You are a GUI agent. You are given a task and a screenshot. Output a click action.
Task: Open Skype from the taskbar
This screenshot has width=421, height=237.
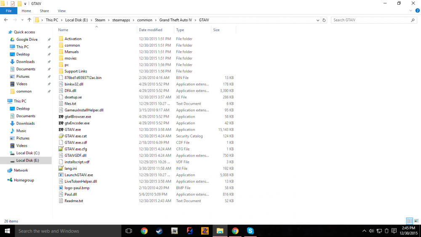click(250, 231)
